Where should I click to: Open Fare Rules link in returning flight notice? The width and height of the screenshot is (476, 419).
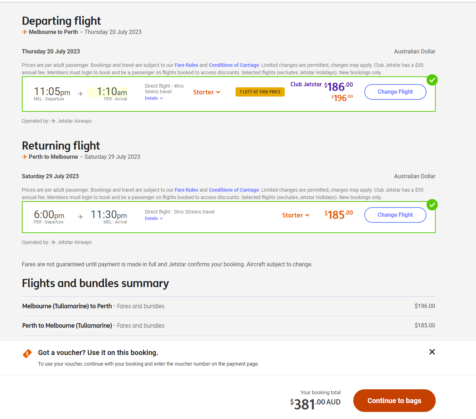(186, 190)
